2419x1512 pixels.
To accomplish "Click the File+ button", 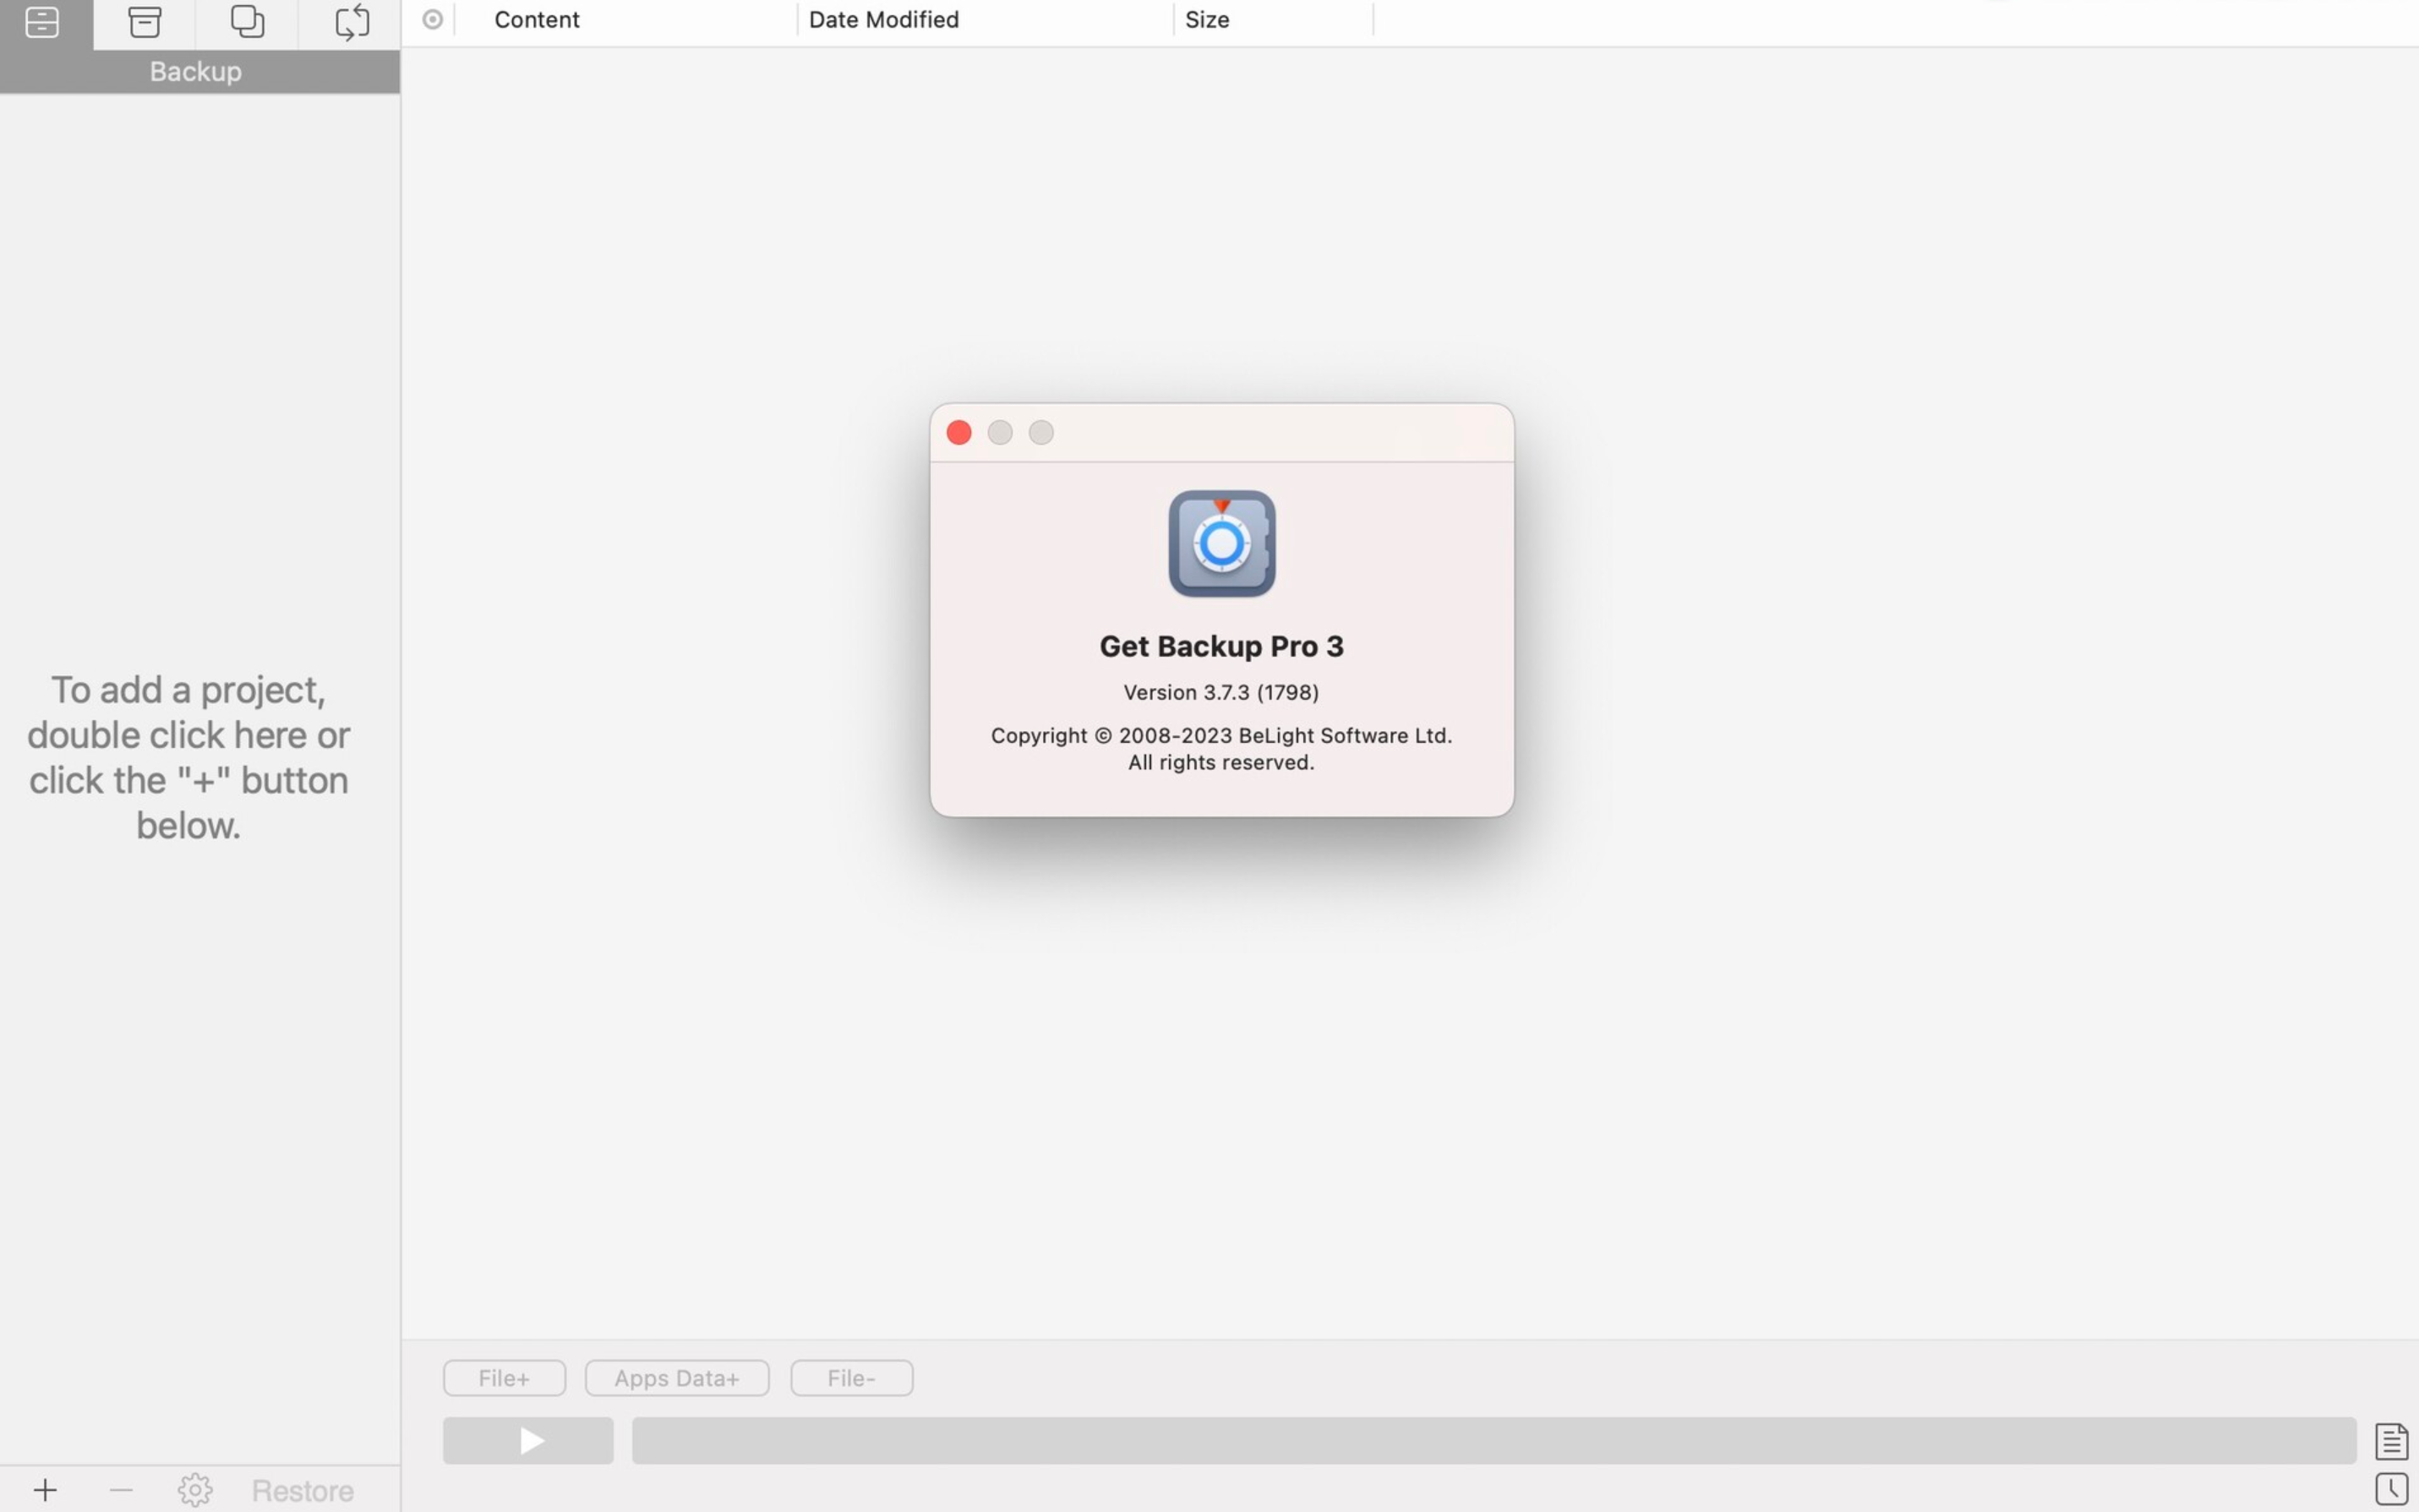I will coord(504,1378).
